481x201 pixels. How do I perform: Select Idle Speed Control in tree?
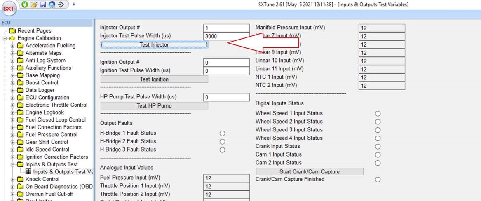(47, 150)
